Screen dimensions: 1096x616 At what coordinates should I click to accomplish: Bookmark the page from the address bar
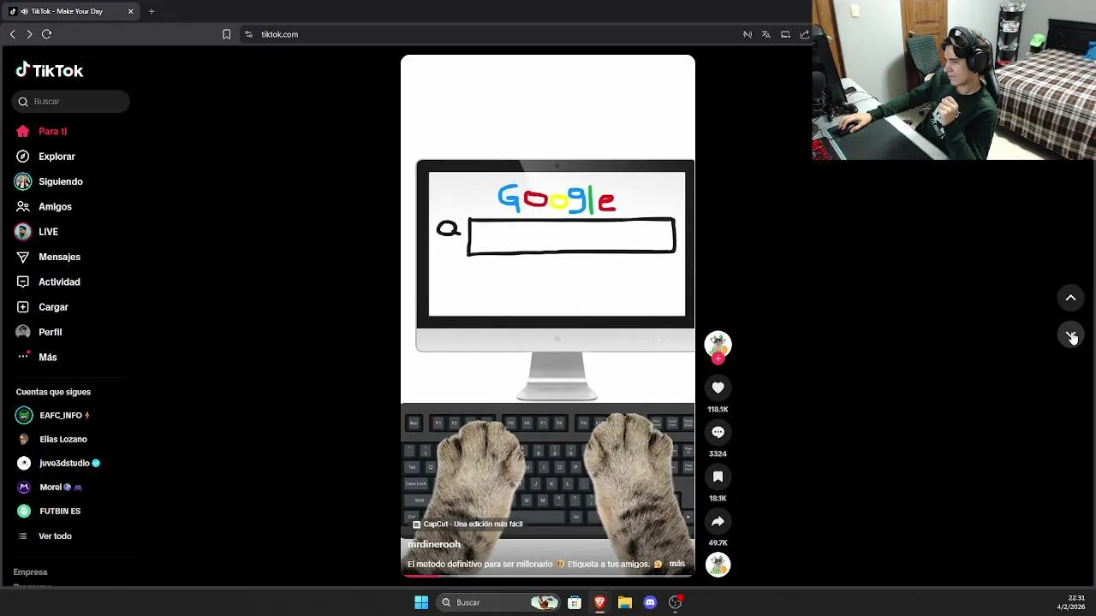point(226,34)
